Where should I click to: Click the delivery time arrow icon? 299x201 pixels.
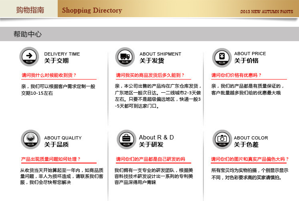(x=29, y=57)
